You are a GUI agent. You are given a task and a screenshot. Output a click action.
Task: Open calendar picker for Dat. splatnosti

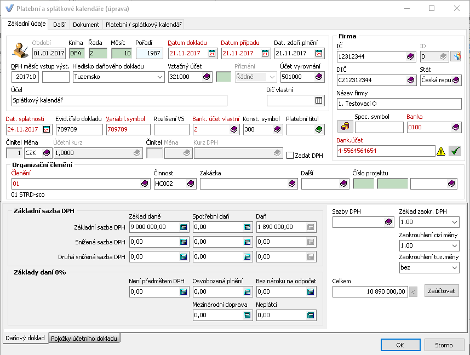point(47,129)
